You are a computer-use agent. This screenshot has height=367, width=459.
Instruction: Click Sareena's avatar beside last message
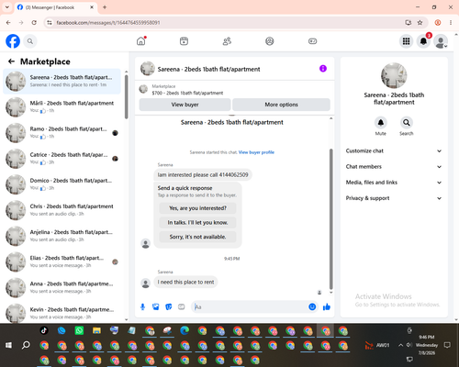pos(146,284)
